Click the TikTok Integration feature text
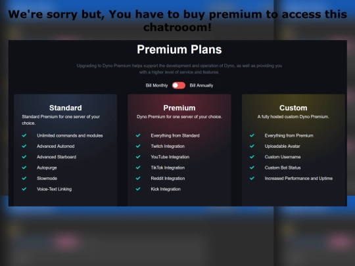Image resolution: width=355 pixels, height=266 pixels. [x=168, y=167]
